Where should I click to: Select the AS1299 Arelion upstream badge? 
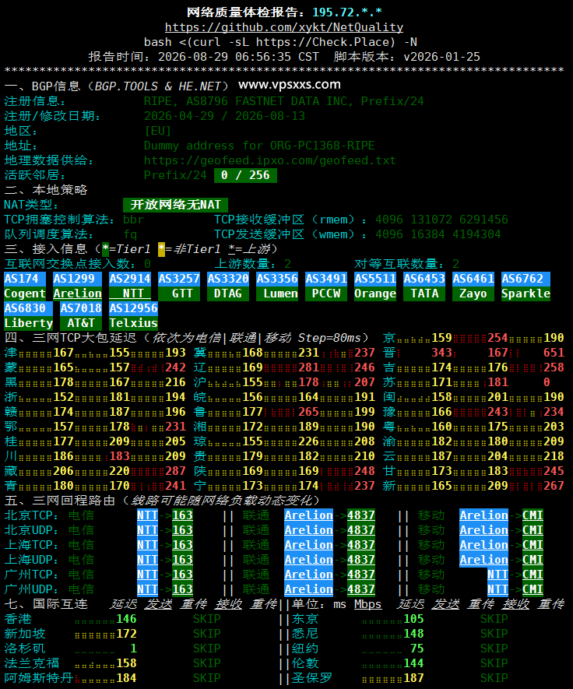77,286
